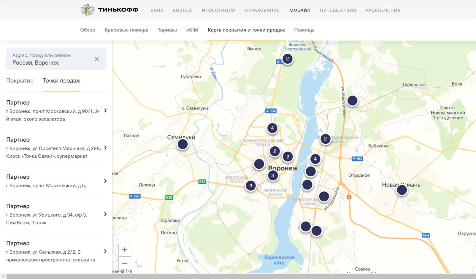Open Карта покрытия и точки продаж

click(246, 30)
